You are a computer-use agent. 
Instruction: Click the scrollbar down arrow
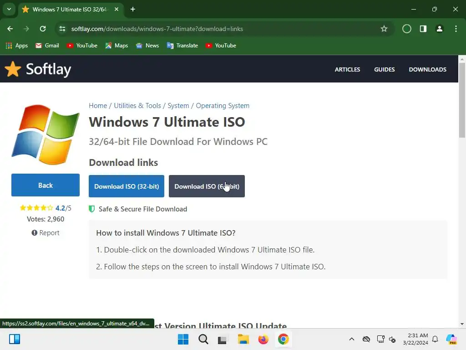(x=462, y=324)
